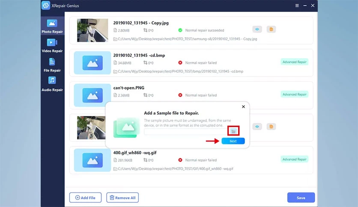This screenshot has height=207, width=358.
Task: Click red failed icon for 400.gif_wh860 -wq.gif
Action: coord(180,160)
